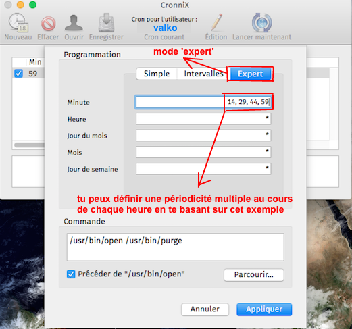The width and height of the screenshot is (352, 329).
Task: Click the Mois input field
Action: pos(203,152)
